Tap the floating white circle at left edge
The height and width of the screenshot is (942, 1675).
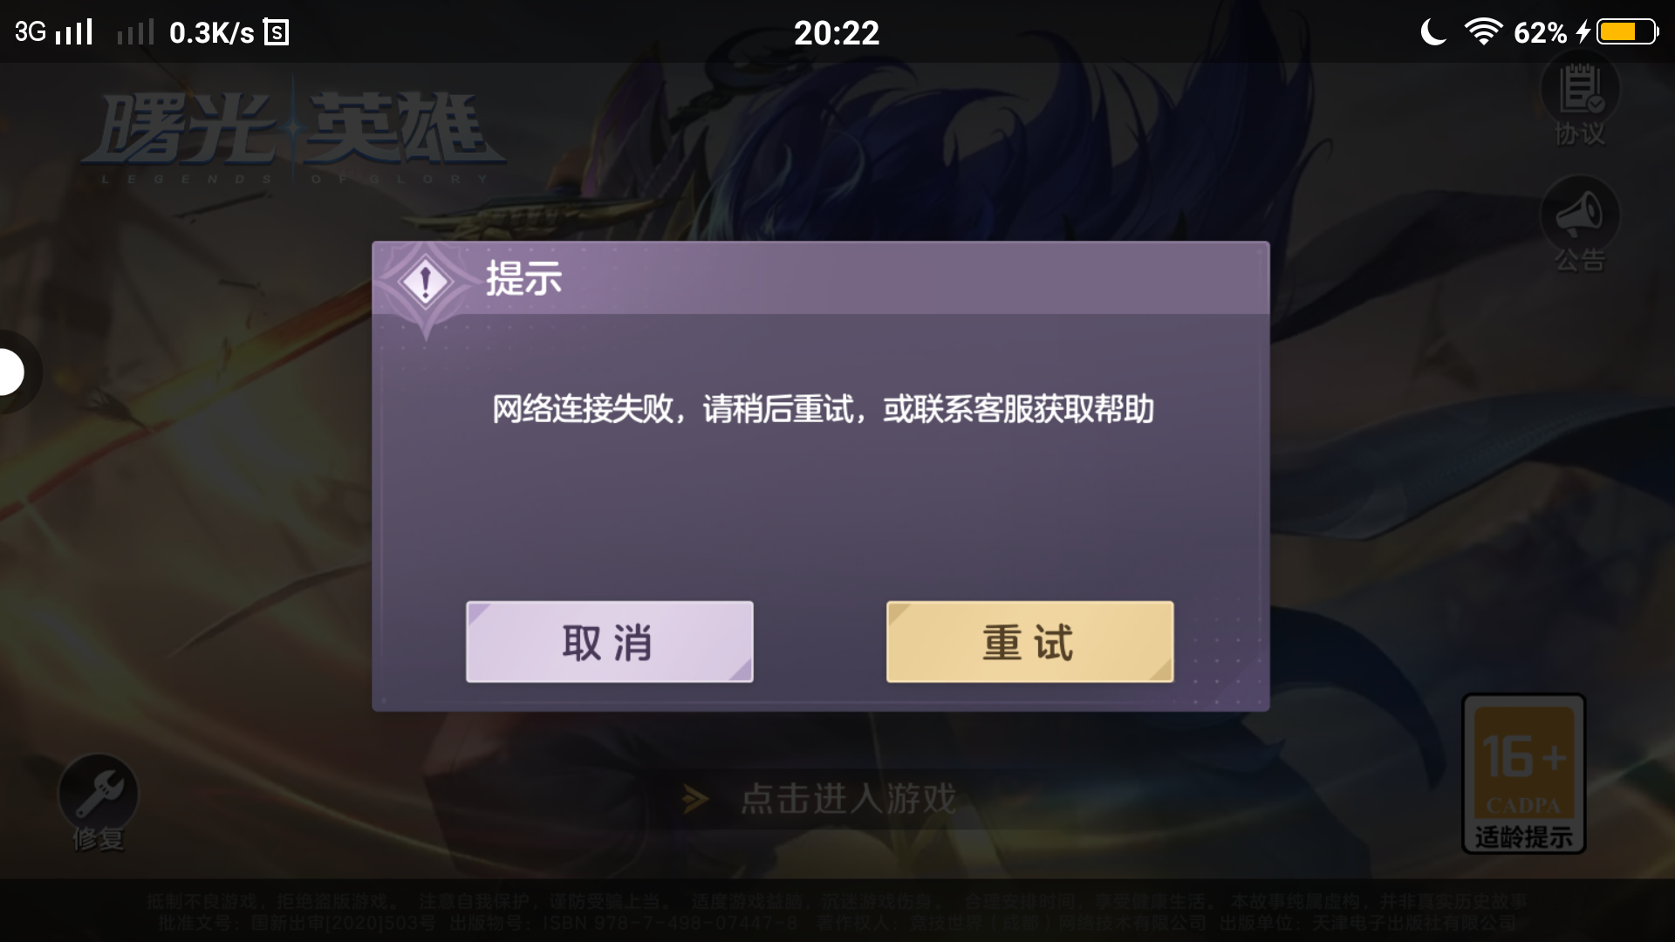(12, 372)
